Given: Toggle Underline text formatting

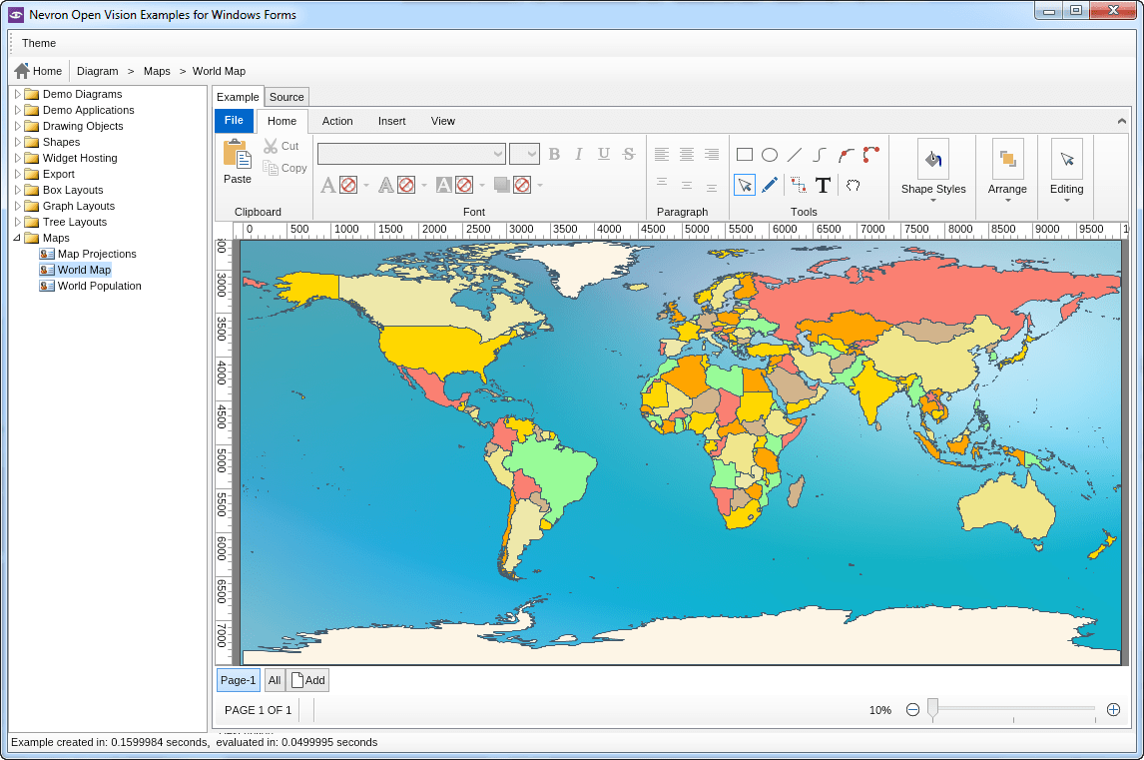Looking at the screenshot, I should (x=604, y=154).
